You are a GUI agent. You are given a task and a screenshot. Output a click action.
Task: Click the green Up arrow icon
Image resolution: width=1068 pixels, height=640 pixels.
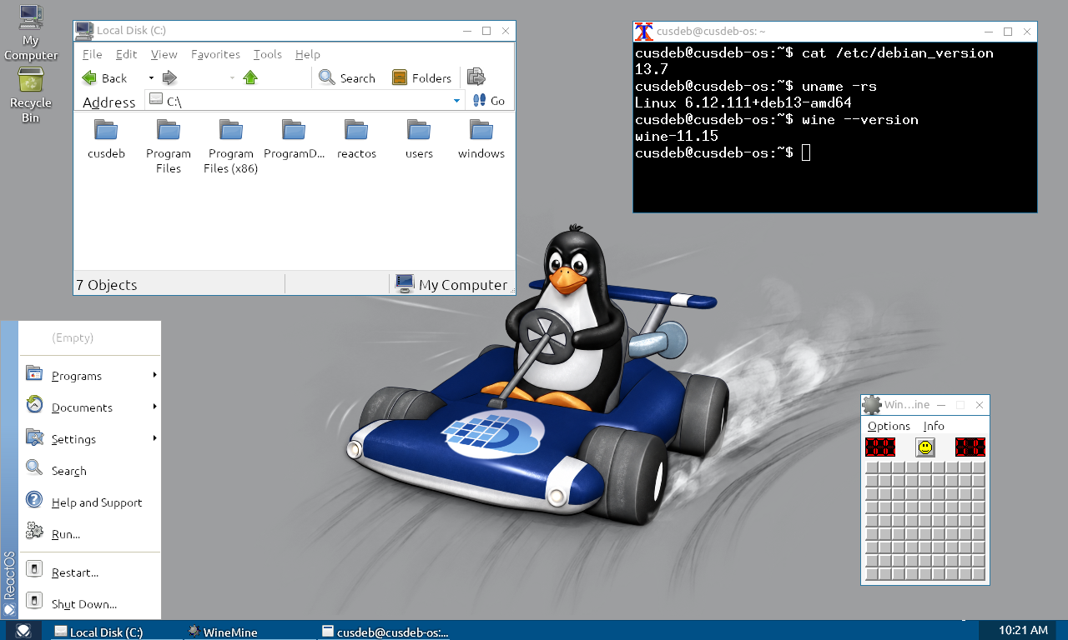point(250,77)
